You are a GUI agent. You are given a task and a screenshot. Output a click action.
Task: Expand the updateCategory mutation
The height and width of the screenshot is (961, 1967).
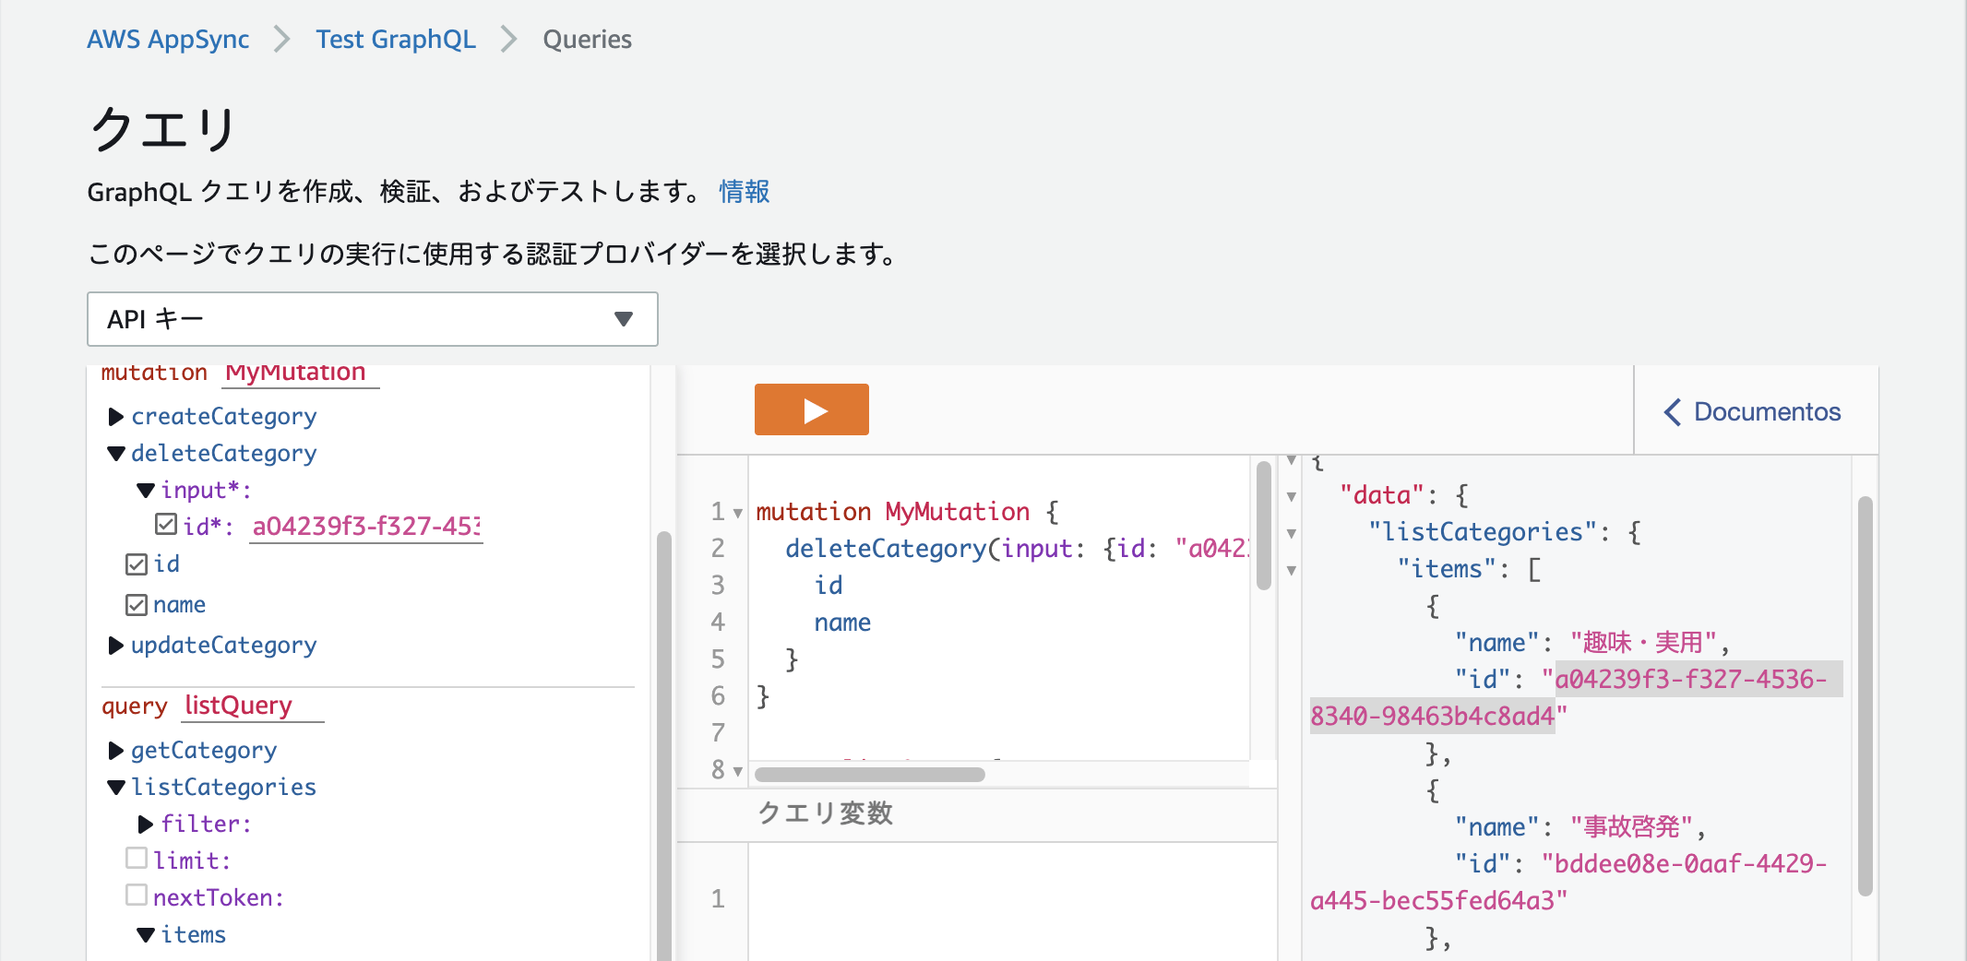pyautogui.click(x=116, y=646)
